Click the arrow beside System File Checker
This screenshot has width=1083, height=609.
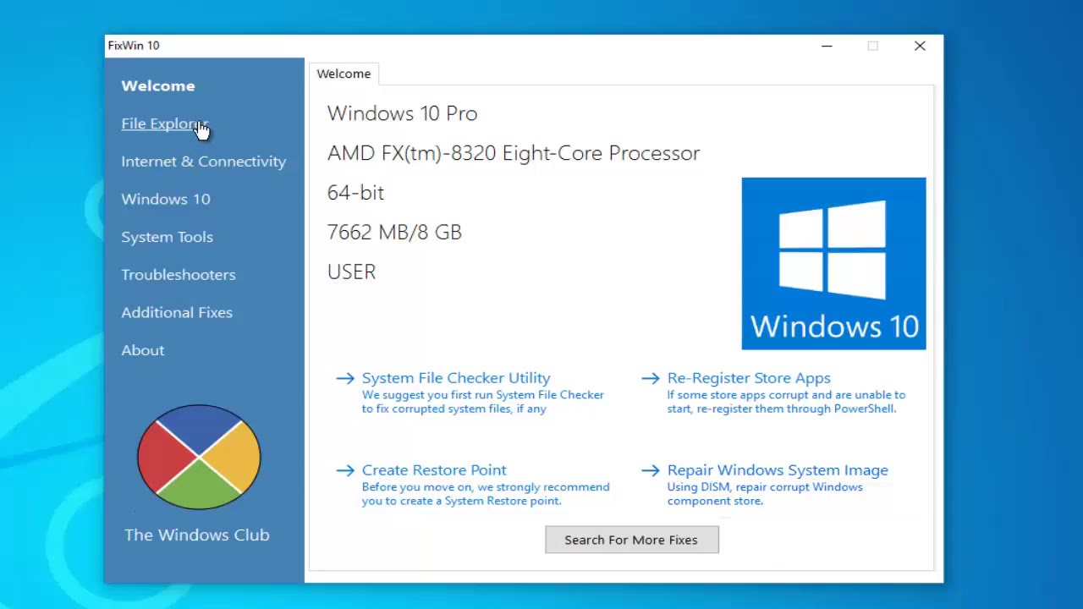[345, 378]
